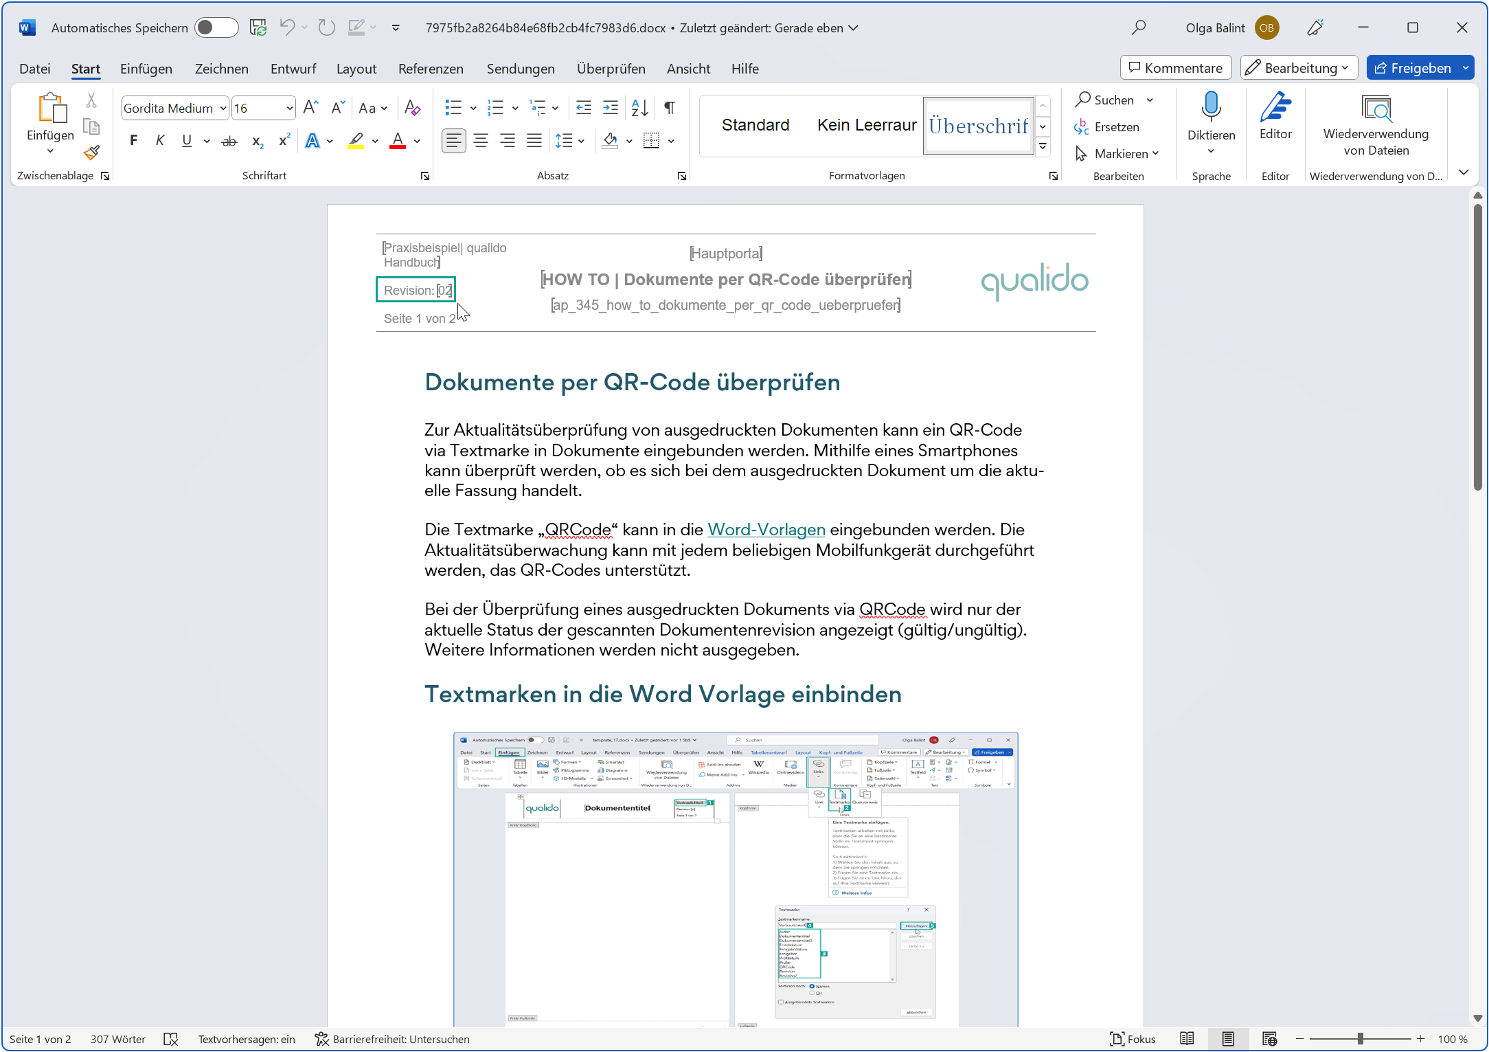Click the Kommentare button

(x=1176, y=68)
